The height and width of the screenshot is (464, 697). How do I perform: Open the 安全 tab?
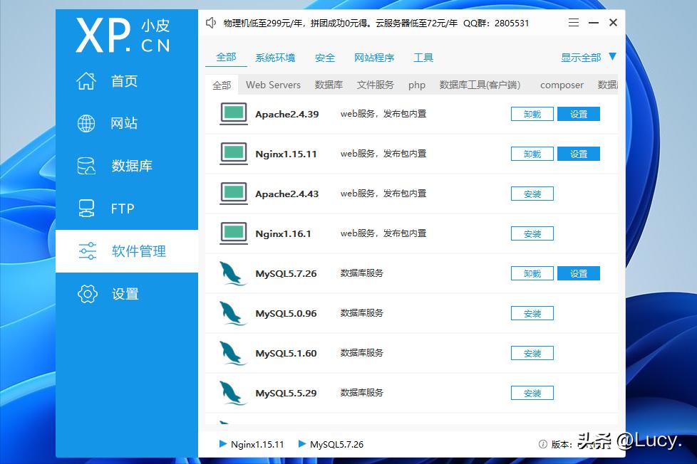[x=325, y=58]
